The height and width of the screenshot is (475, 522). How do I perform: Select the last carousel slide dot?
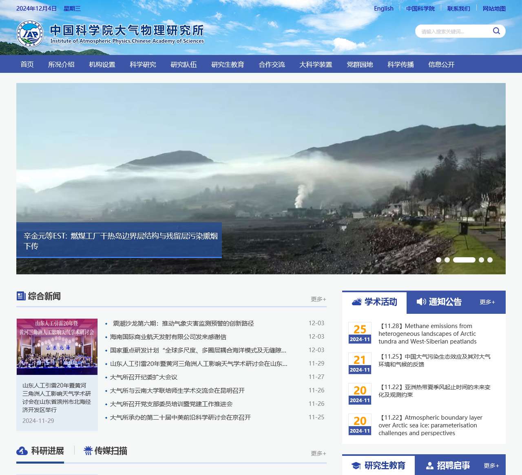pos(490,260)
